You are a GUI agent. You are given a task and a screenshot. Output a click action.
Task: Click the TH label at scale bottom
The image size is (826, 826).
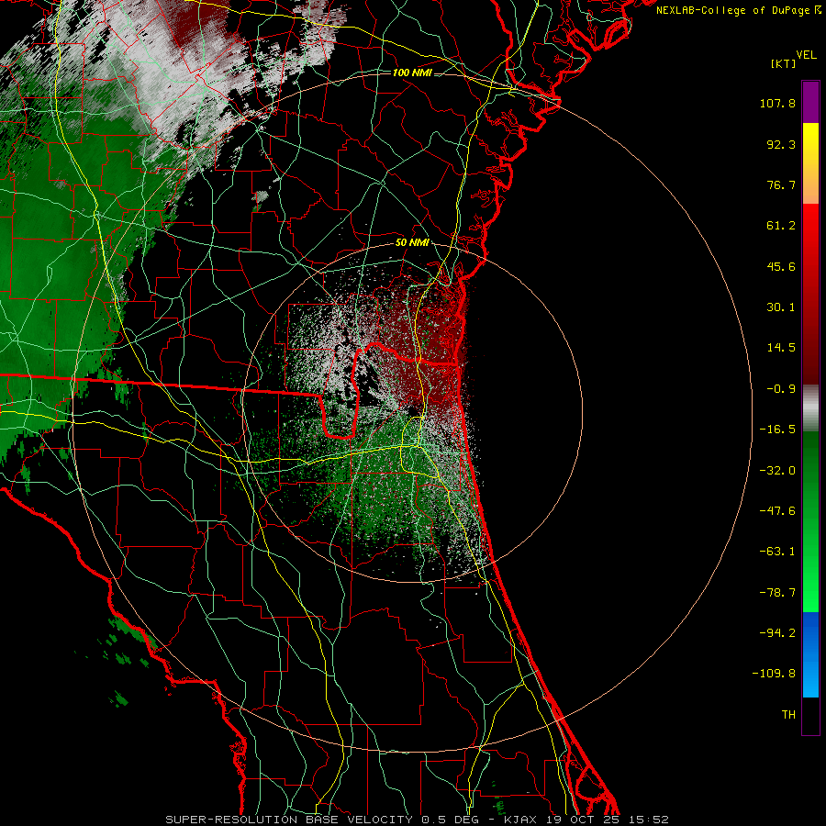point(788,715)
